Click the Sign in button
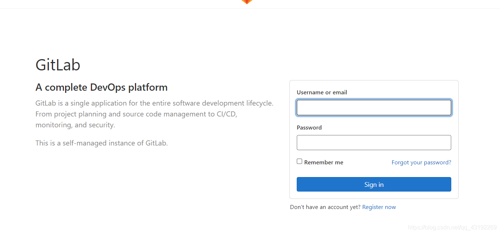 (374, 184)
